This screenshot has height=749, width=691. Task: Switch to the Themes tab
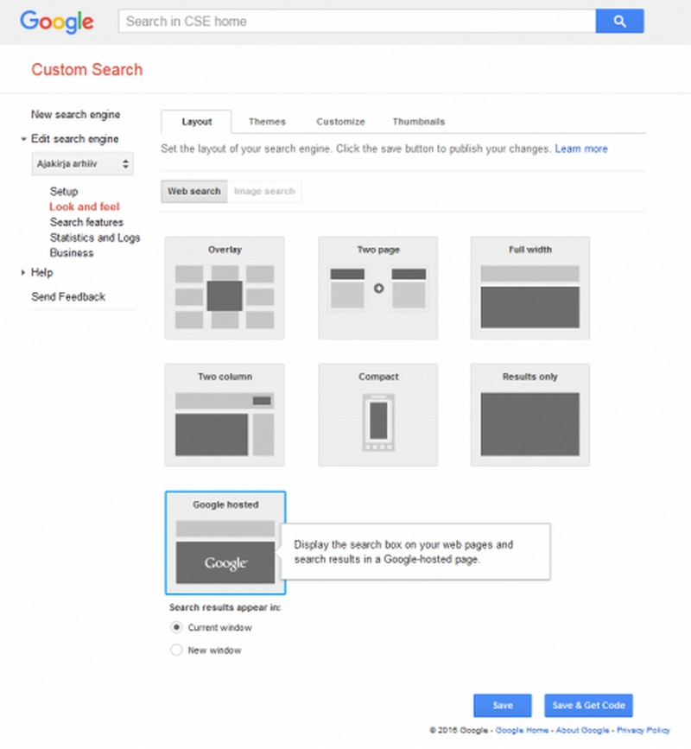point(267,122)
